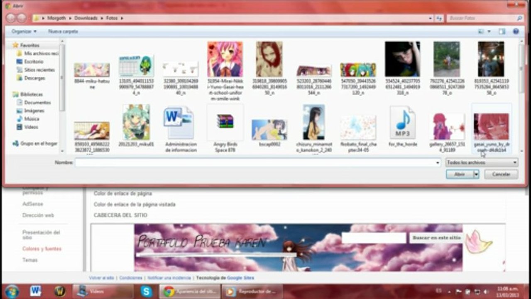The height and width of the screenshot is (299, 531).
Task: Click the World of Warcraft taskbar icon
Action: click(60, 292)
